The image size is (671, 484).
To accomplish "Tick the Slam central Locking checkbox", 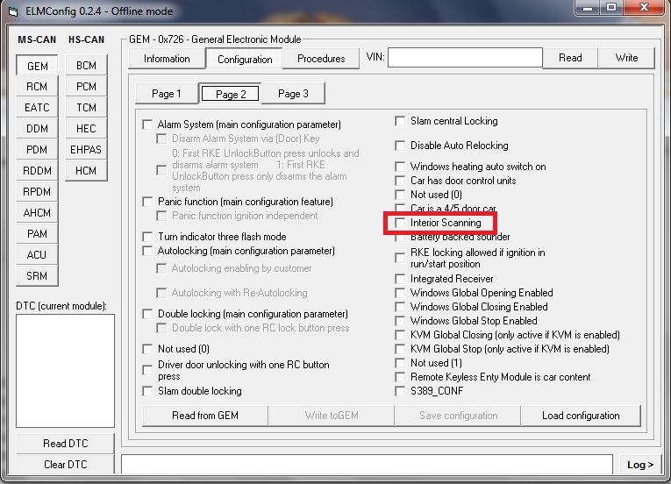I will (401, 121).
